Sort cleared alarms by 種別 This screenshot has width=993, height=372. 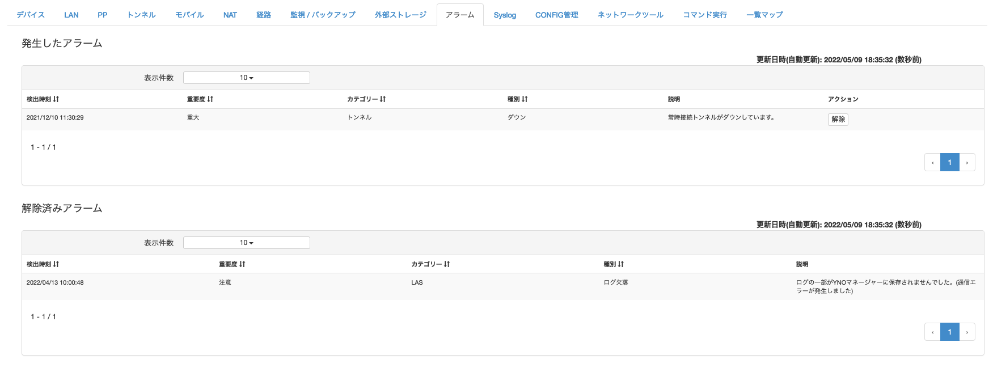pyautogui.click(x=614, y=264)
